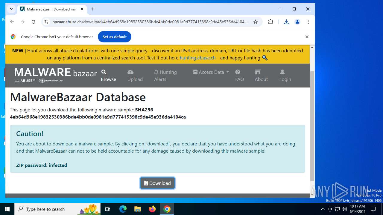The height and width of the screenshot is (215, 383).
Task: Click the scrollbar up arrow
Action: pyautogui.click(x=312, y=47)
